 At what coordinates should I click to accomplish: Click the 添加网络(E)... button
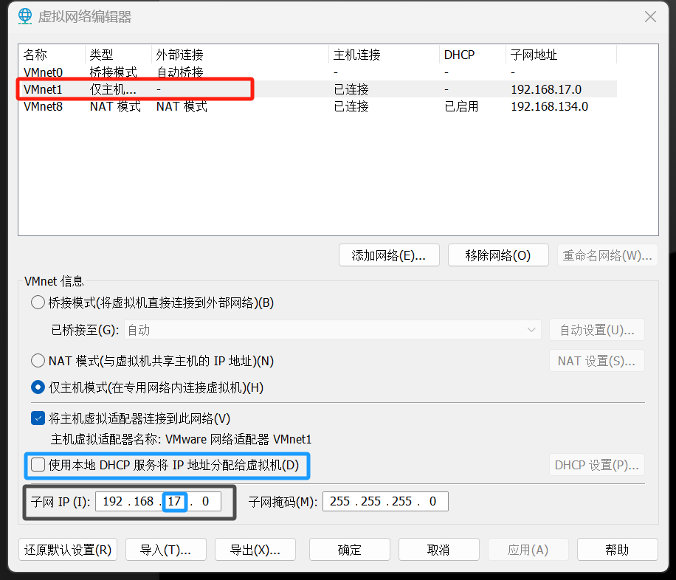tap(389, 255)
